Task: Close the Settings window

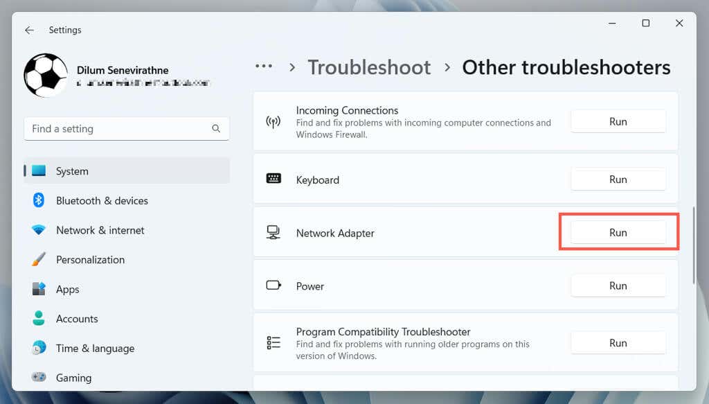Action: [x=679, y=23]
